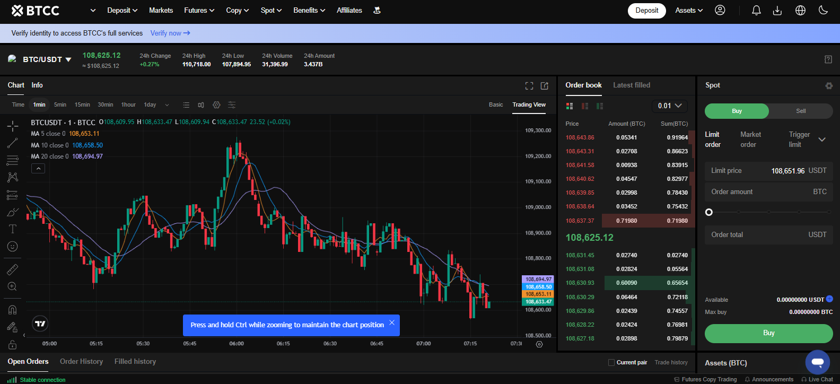840x384 pixels.
Task: Open the Futures dropdown menu
Action: coord(199,10)
